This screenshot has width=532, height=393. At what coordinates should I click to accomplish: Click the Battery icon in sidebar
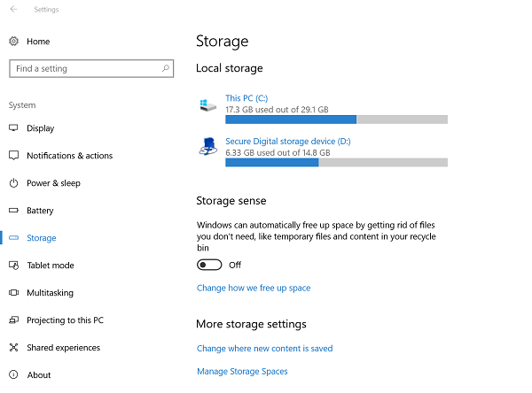tap(13, 211)
